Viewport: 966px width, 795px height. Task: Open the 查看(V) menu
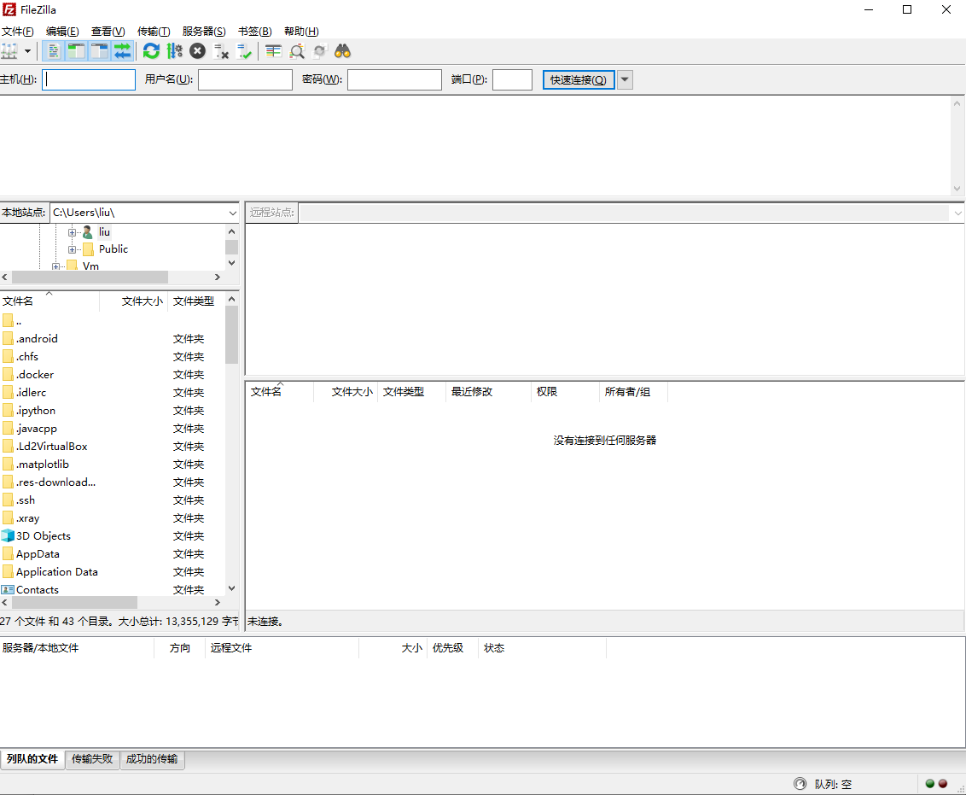tap(108, 32)
